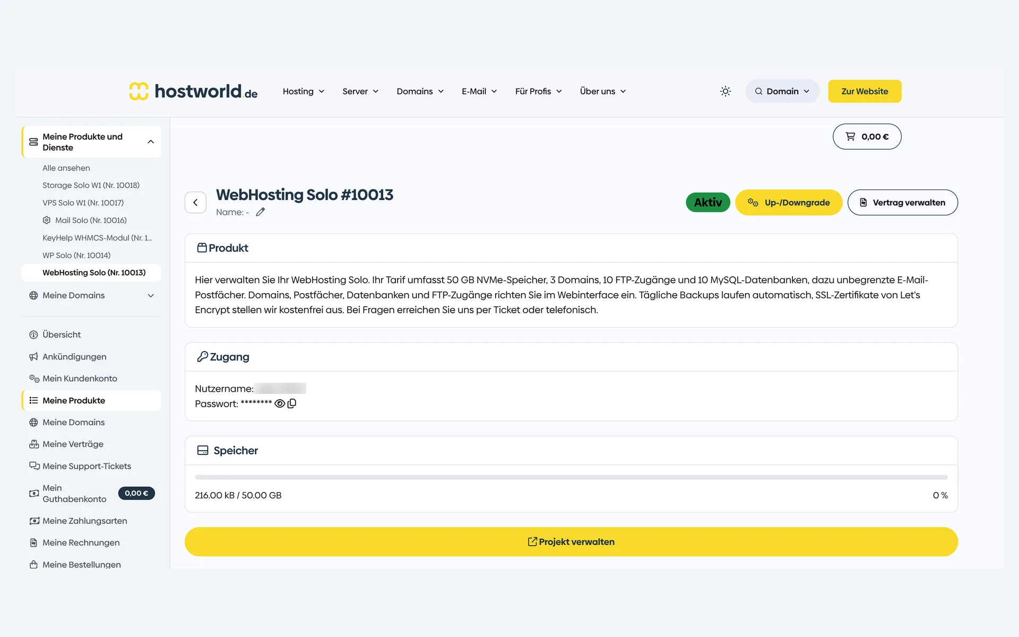Open Mein Guthabenkonto
The height and width of the screenshot is (637, 1019).
(x=74, y=493)
